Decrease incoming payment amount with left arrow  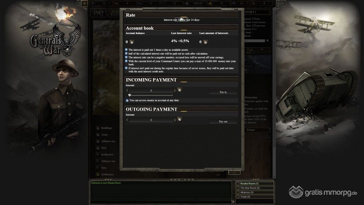click(x=127, y=91)
